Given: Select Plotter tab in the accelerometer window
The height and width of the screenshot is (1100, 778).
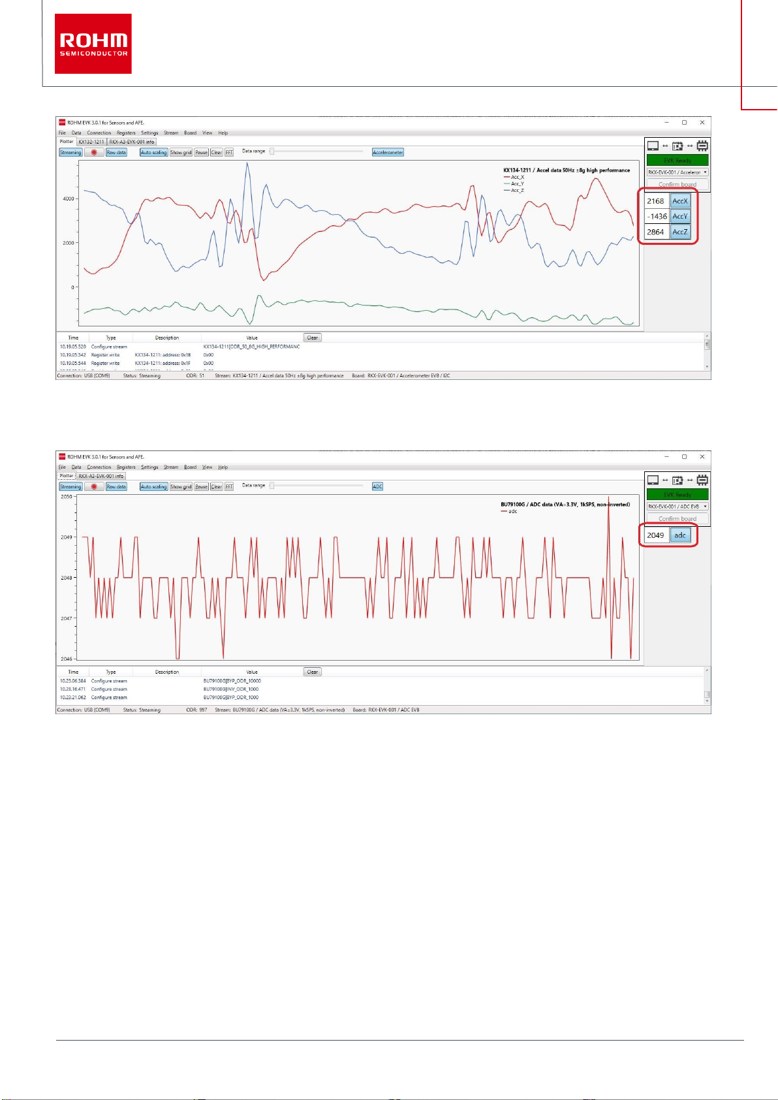Looking at the screenshot, I should pos(67,142).
